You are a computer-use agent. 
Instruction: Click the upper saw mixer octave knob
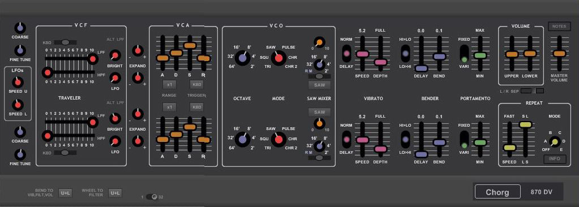(x=319, y=64)
